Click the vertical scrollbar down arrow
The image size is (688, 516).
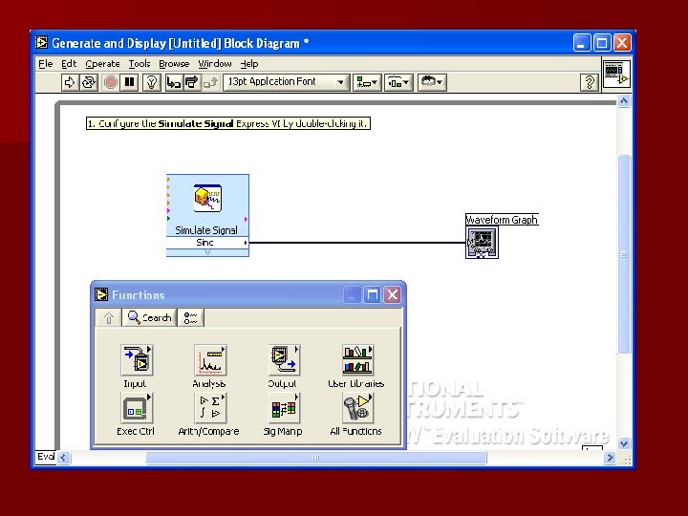point(624,443)
